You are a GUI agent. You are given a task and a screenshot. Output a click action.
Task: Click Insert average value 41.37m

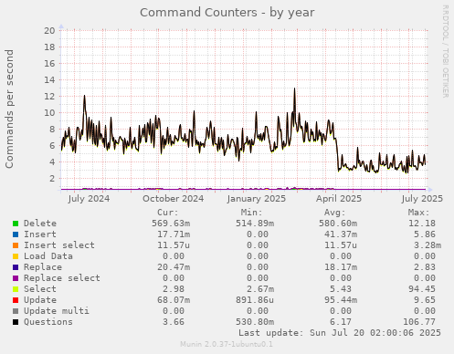tap(341, 234)
